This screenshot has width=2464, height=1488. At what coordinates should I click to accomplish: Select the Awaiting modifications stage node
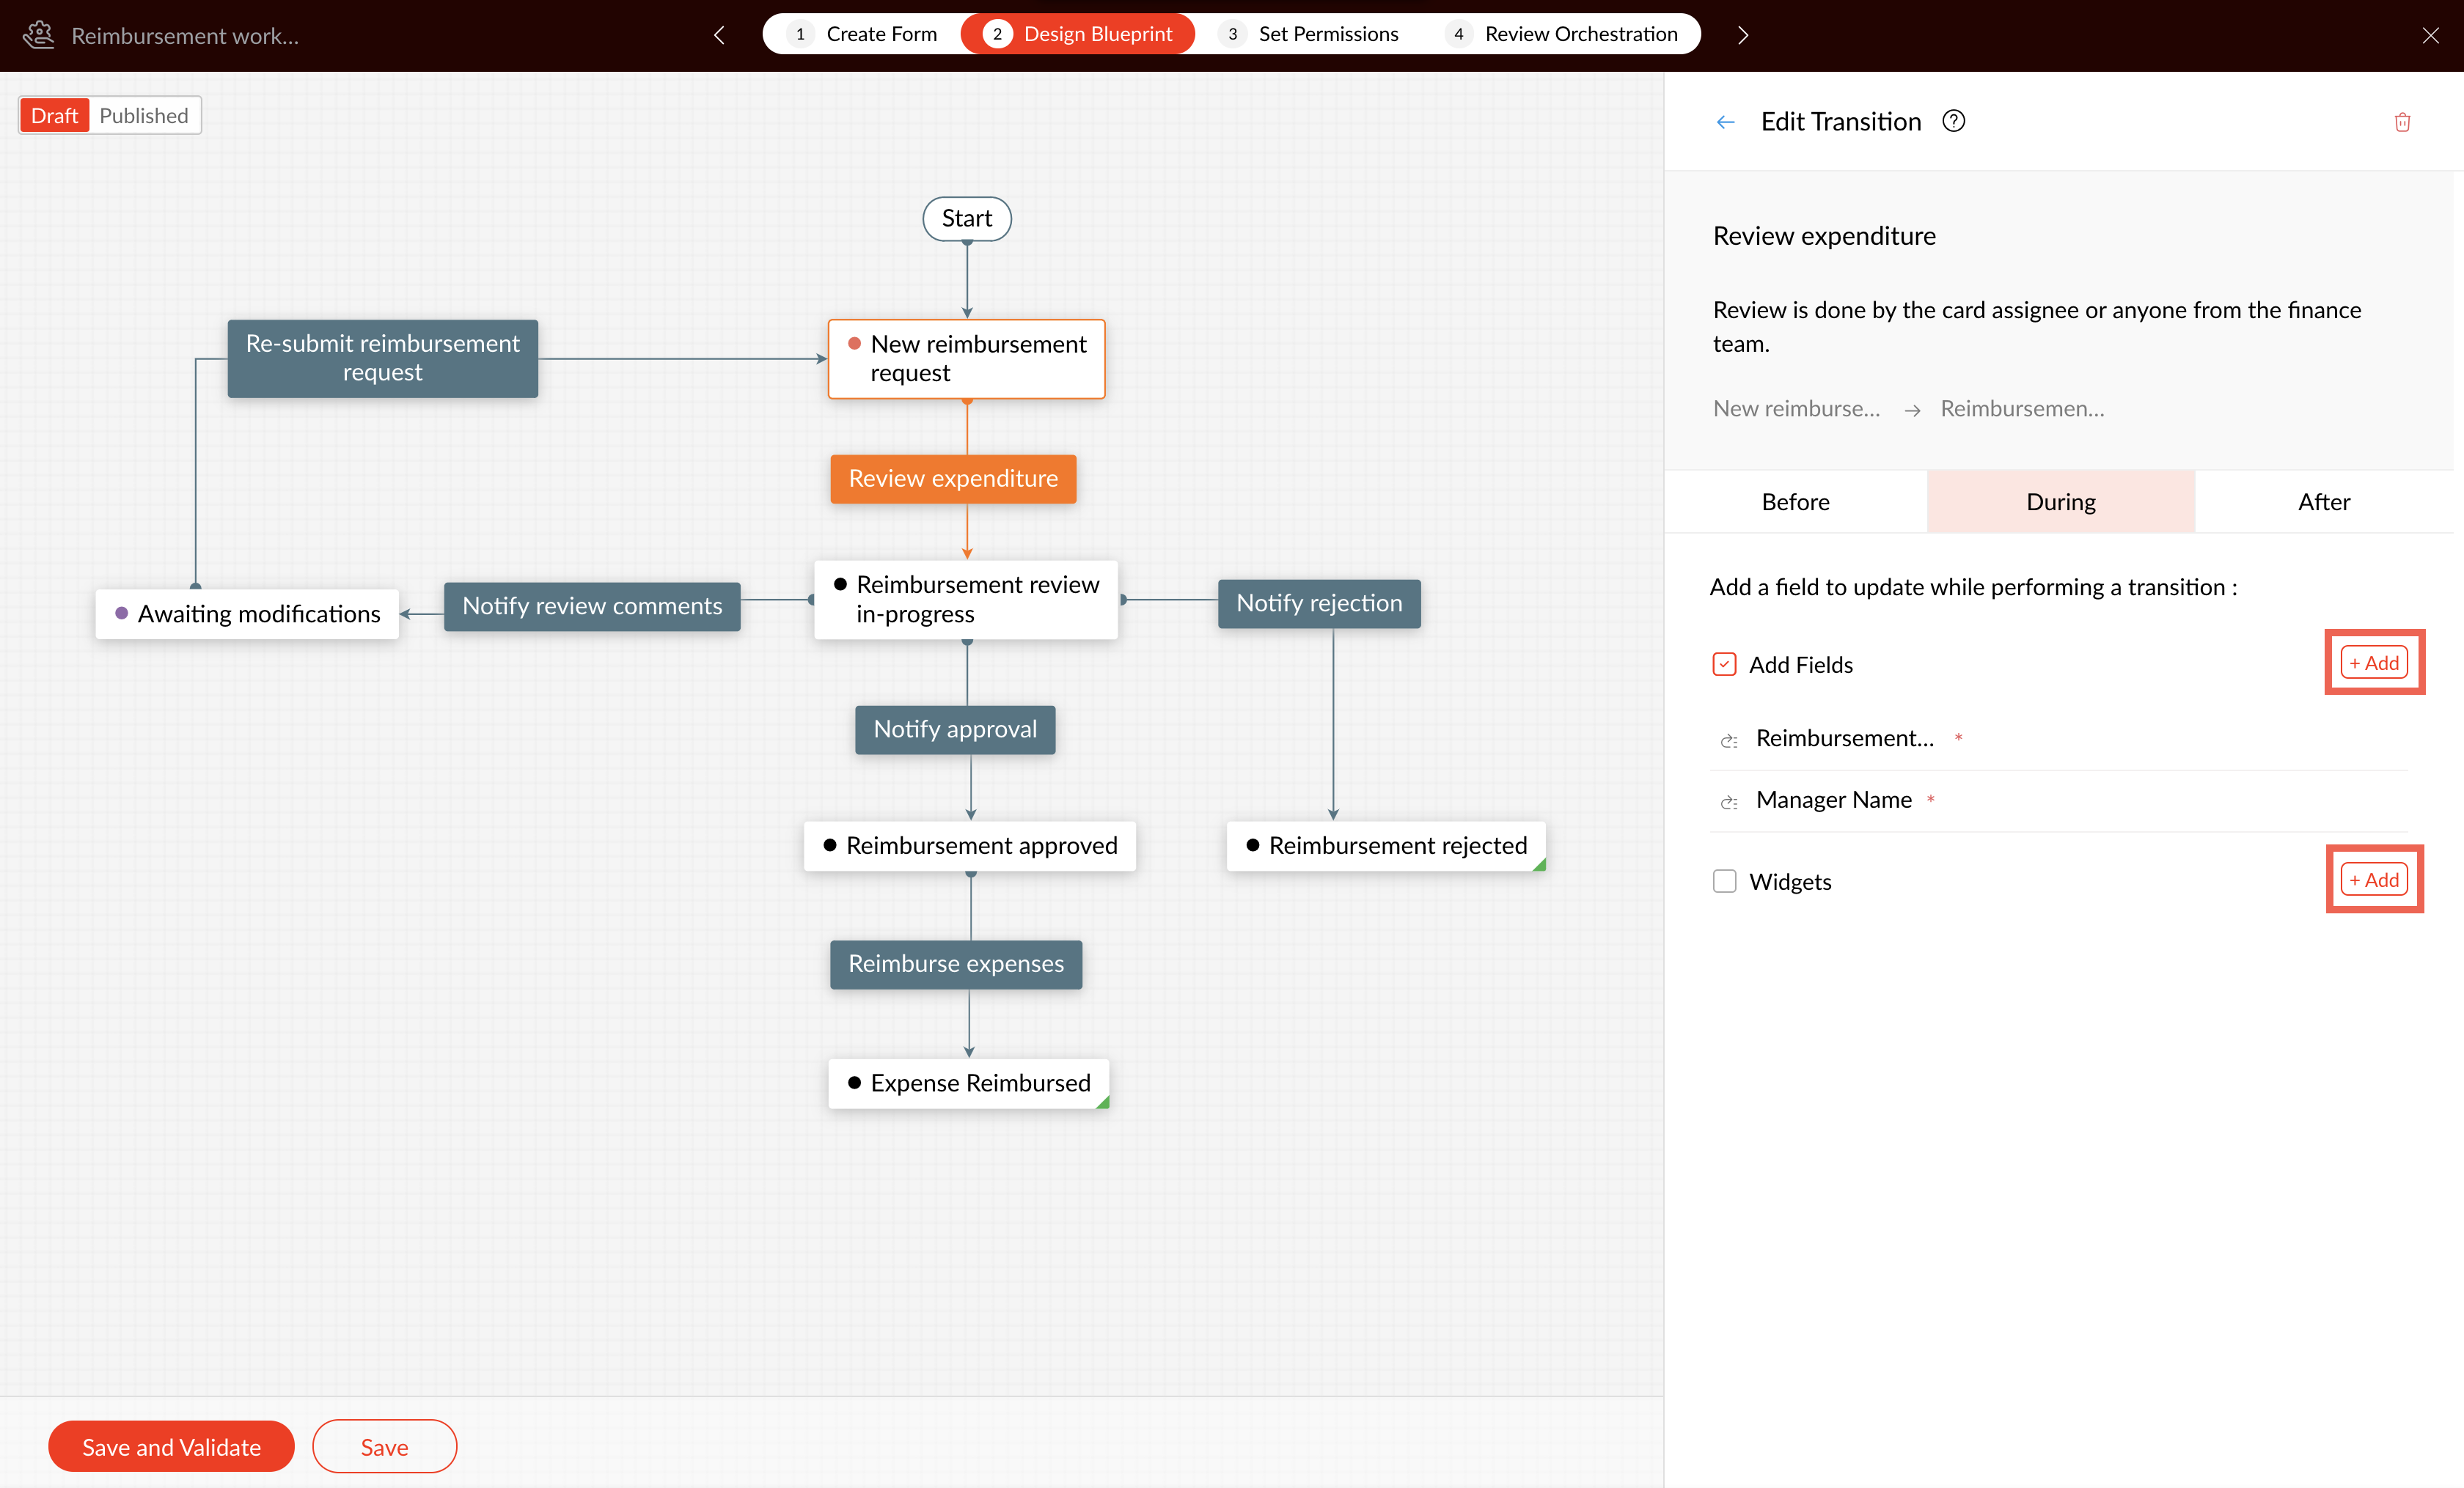point(247,614)
